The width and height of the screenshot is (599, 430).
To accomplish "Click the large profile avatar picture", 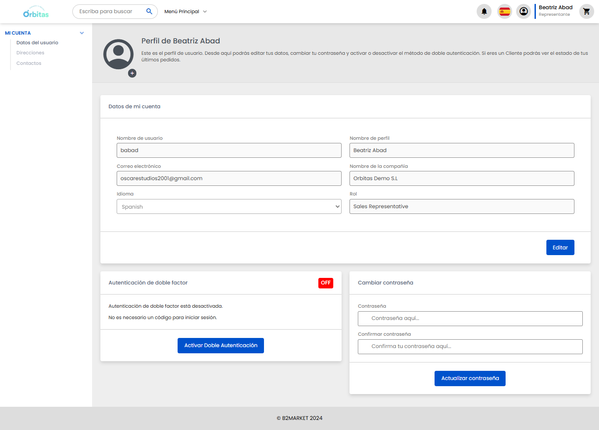I will pos(118,54).
